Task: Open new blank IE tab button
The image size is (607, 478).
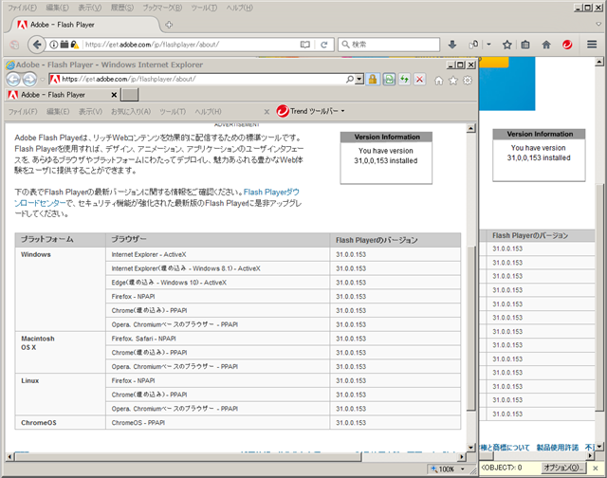Action: [129, 95]
